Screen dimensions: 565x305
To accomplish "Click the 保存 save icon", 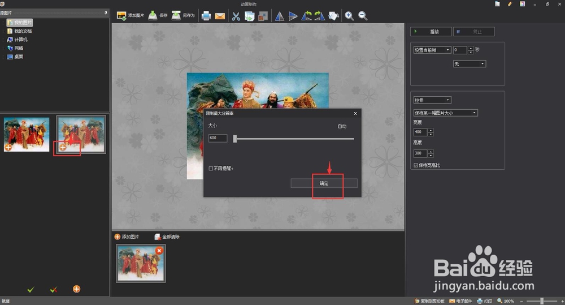I will click(153, 15).
